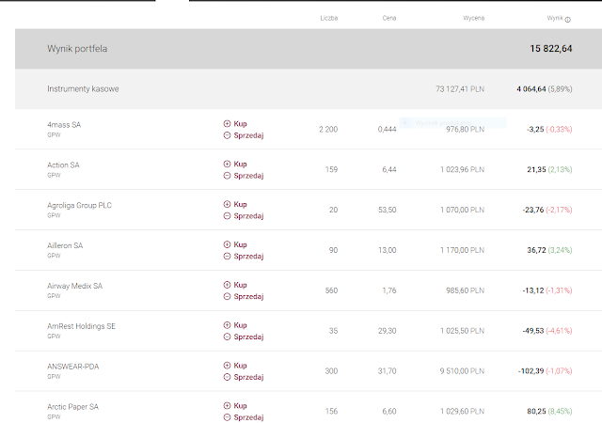The width and height of the screenshot is (602, 423).
Task: Click plus icon in Action SA row
Action: 227,164
